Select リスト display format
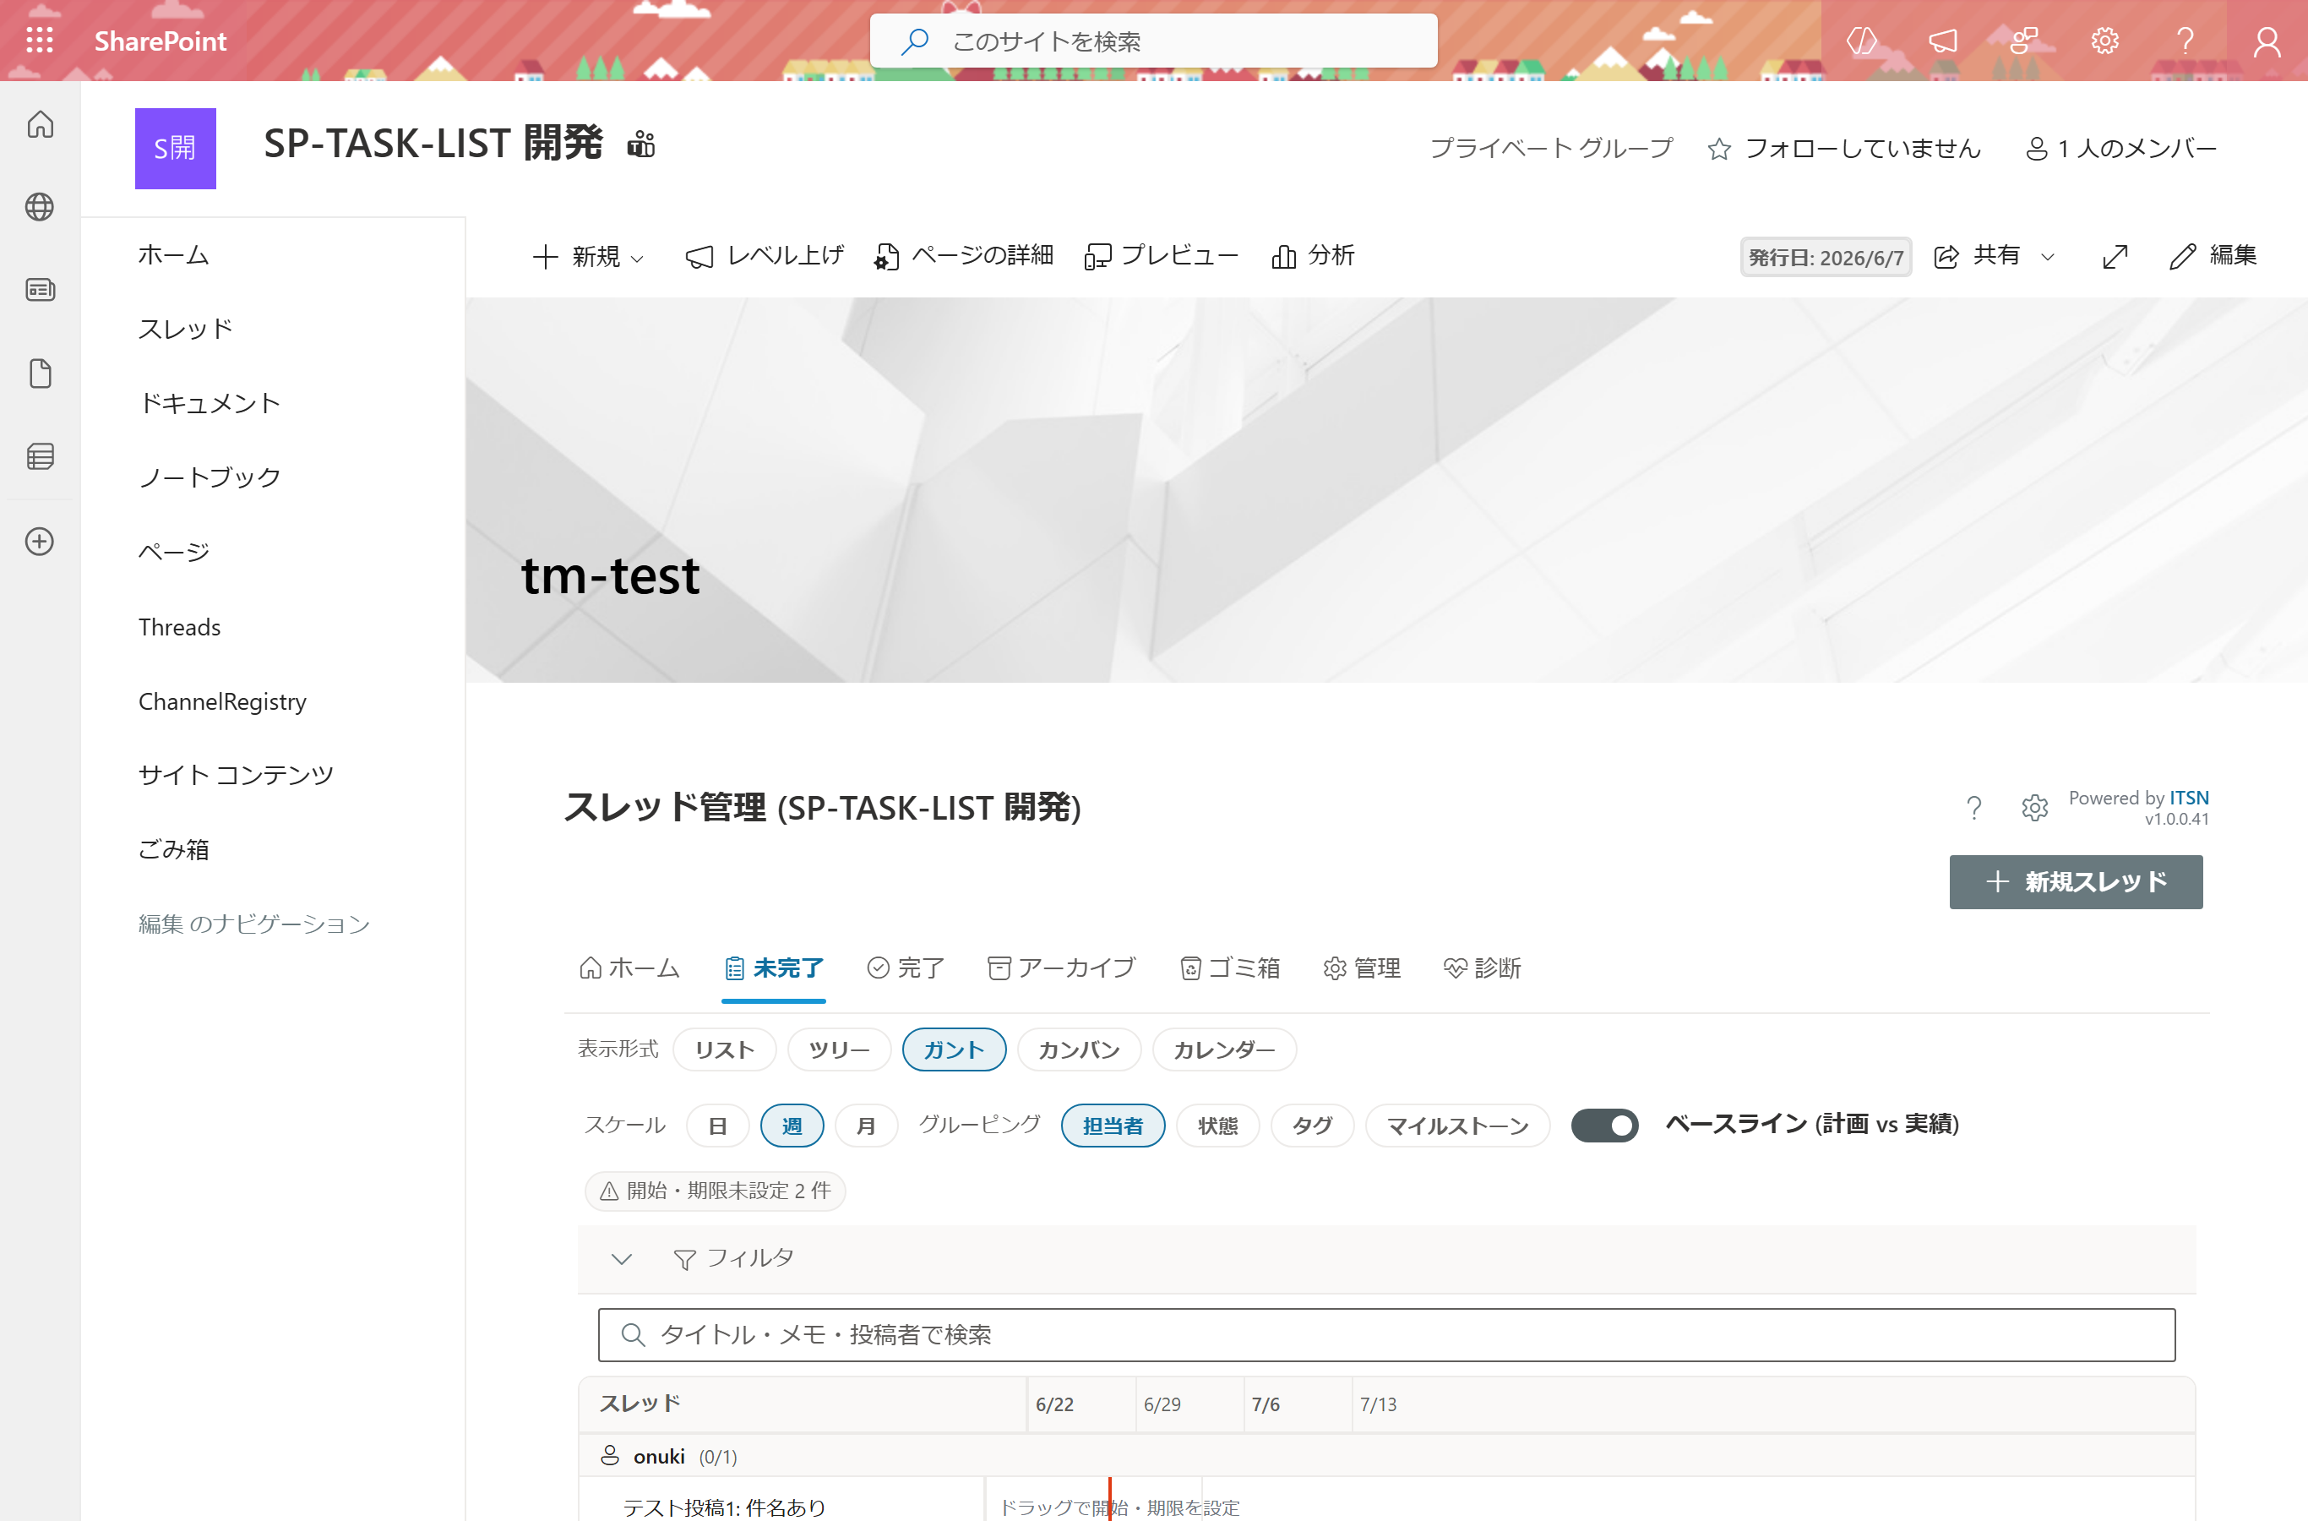The width and height of the screenshot is (2308, 1521). pos(724,1049)
